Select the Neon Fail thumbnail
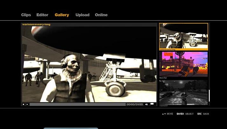The height and width of the screenshot is (129, 227). tap(183, 64)
